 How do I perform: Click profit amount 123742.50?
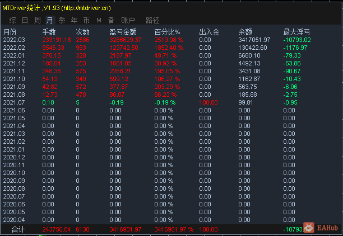pyautogui.click(x=124, y=48)
